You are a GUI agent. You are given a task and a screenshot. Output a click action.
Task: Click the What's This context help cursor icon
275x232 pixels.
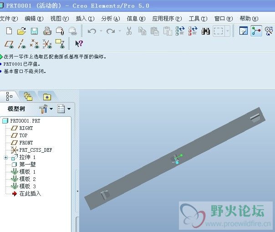(79, 44)
